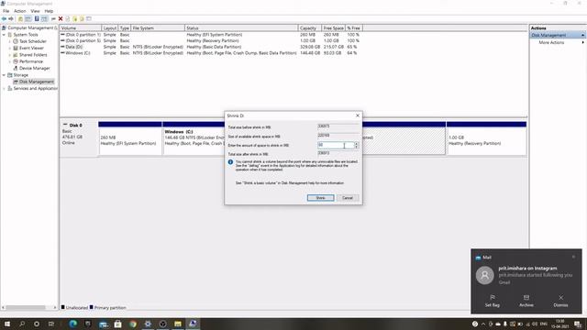Image resolution: width=587 pixels, height=330 pixels.
Task: Open Task Scheduler in the tree
Action: (x=33, y=41)
